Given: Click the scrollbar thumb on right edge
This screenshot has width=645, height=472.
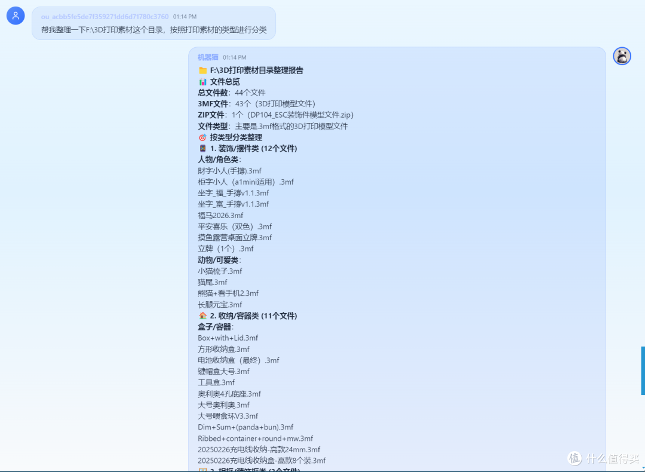Looking at the screenshot, I should click(643, 370).
